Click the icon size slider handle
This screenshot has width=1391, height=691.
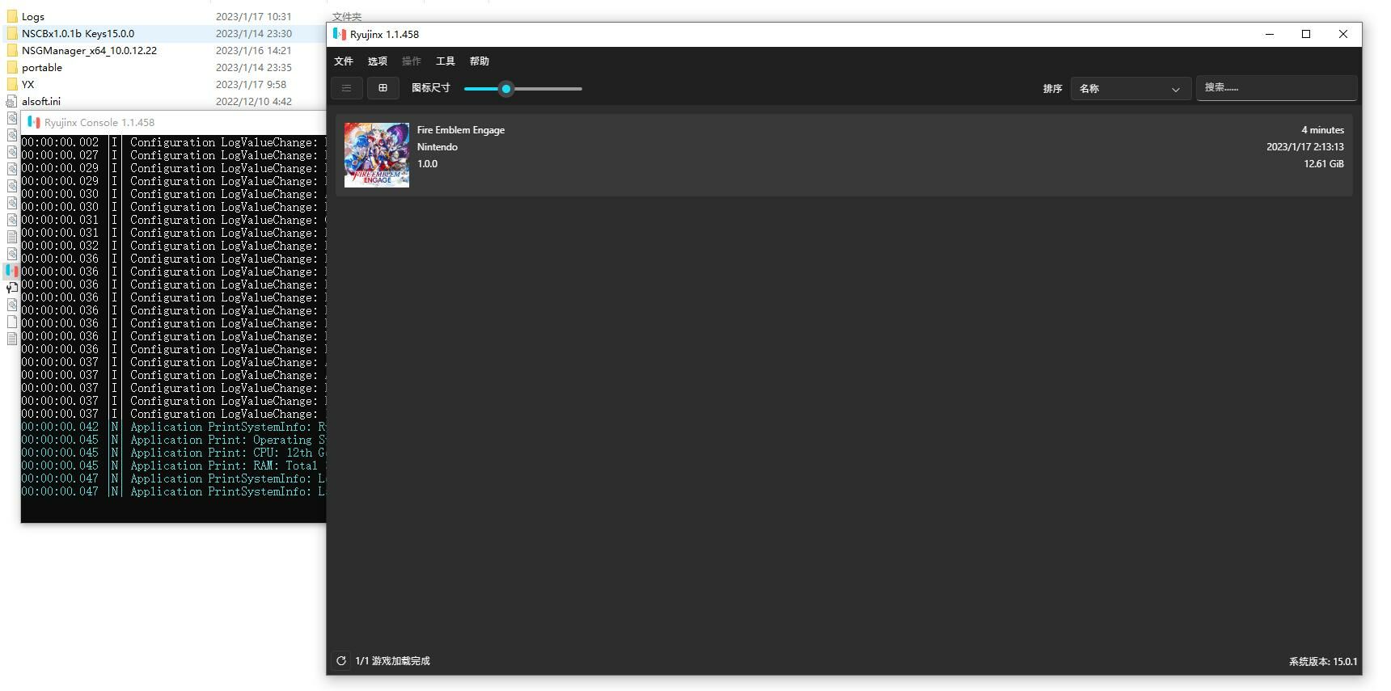(x=506, y=89)
